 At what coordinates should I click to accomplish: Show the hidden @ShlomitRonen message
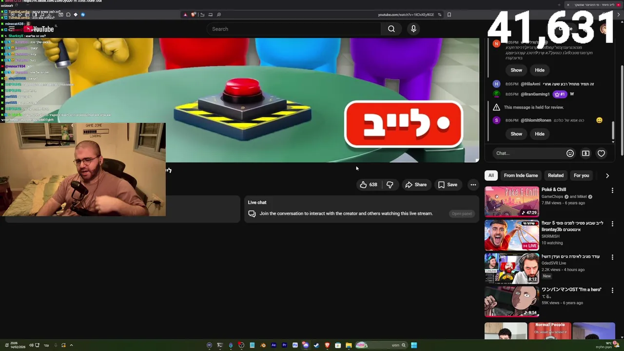(516, 134)
